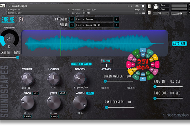Click the MIDI channel icon
Image resolution: width=190 pixels, height=129 pixels.
9,13
